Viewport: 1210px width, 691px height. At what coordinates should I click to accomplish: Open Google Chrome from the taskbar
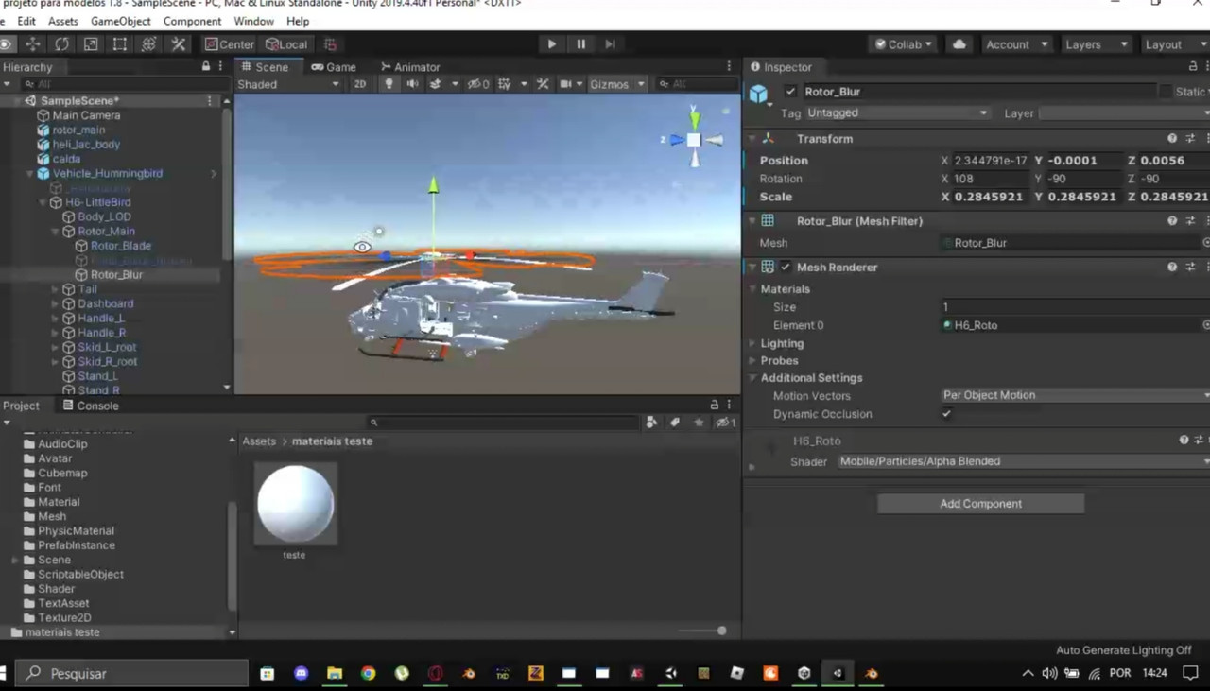pyautogui.click(x=368, y=673)
